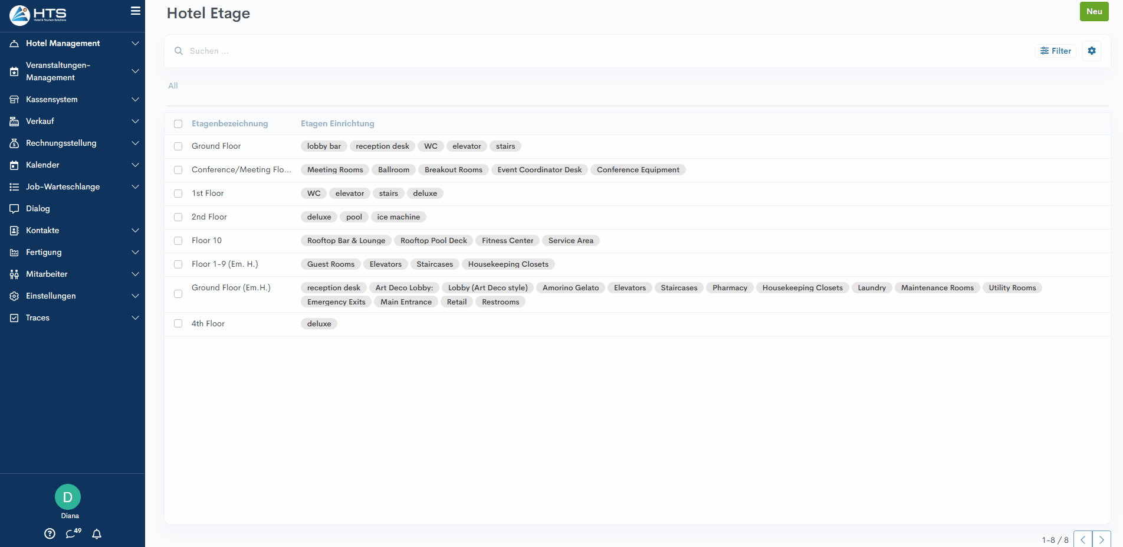Open the help question mark icon
Viewport: 1123px width, 547px height.
tap(50, 533)
